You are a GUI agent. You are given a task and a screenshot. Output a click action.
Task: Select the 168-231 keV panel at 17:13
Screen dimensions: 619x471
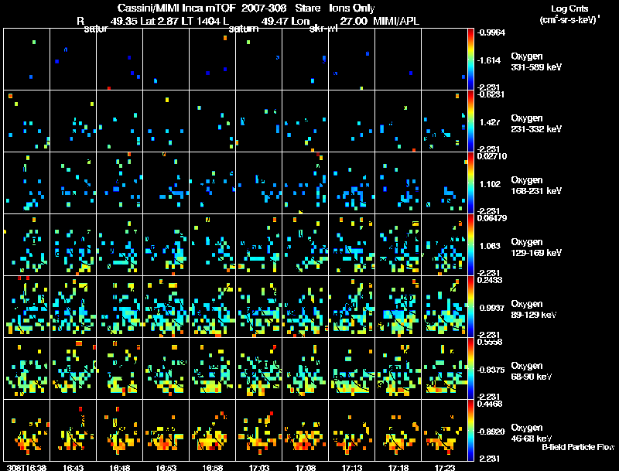tap(351, 183)
